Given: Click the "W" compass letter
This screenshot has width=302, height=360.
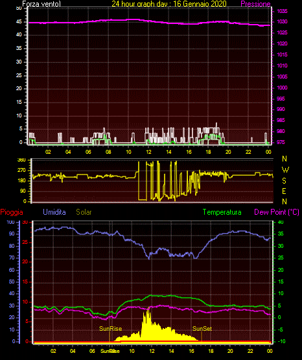Looking at the screenshot, I should pyautogui.click(x=285, y=170).
